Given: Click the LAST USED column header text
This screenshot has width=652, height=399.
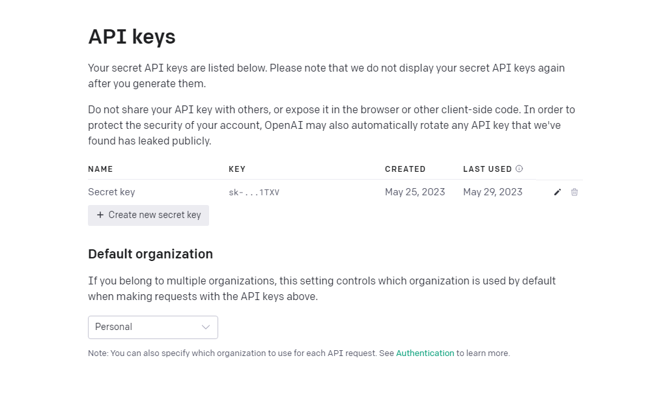Looking at the screenshot, I should [487, 169].
